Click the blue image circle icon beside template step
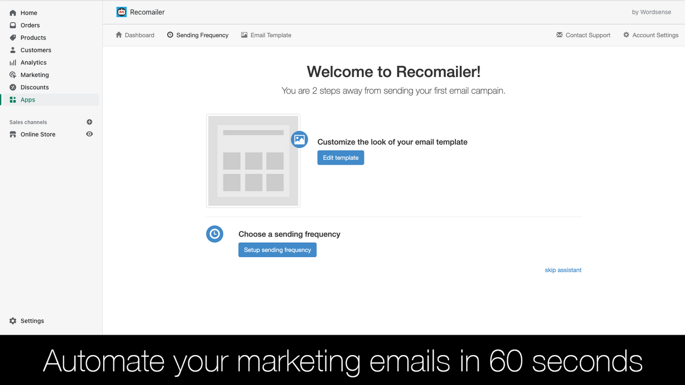The image size is (685, 385). click(300, 140)
